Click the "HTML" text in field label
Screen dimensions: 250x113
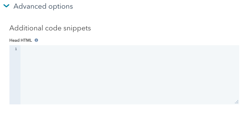click(26, 40)
